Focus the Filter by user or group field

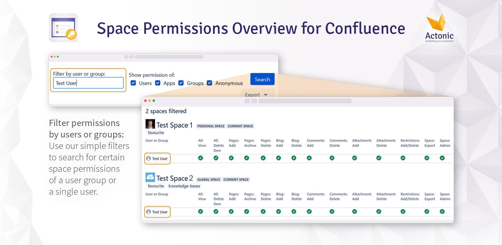coord(88,83)
